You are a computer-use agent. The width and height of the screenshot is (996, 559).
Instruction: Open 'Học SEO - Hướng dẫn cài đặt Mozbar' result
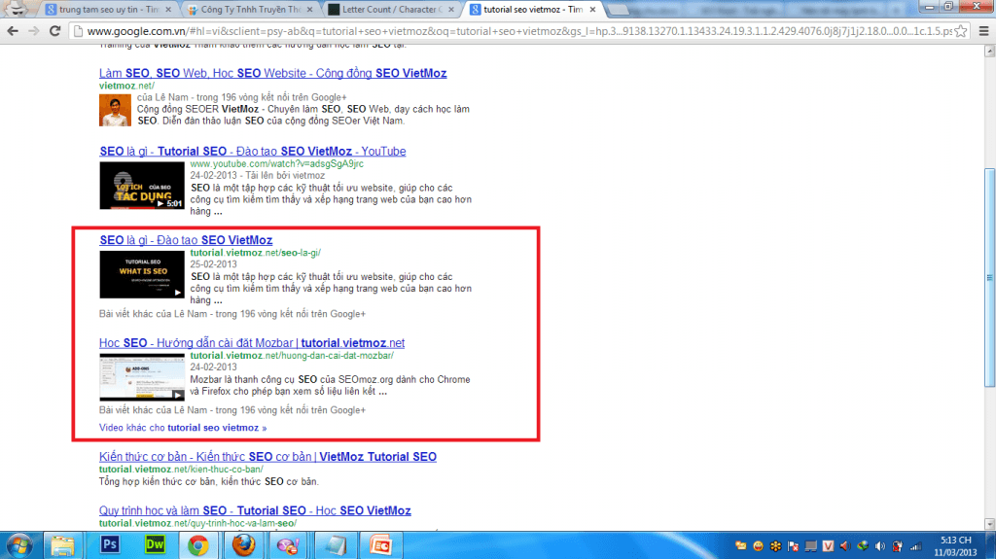click(x=252, y=343)
